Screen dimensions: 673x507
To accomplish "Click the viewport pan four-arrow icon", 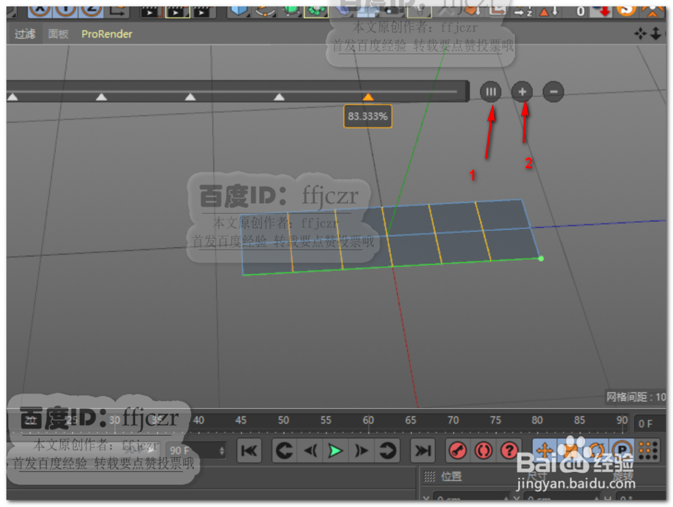I will [640, 34].
